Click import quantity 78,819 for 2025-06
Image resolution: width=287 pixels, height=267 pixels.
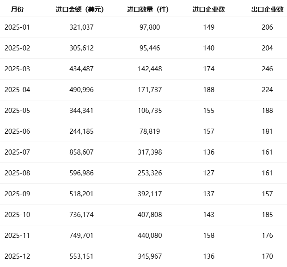[150, 131]
